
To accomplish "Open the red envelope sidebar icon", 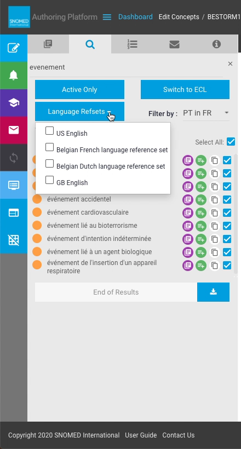I will pyautogui.click(x=14, y=130).
